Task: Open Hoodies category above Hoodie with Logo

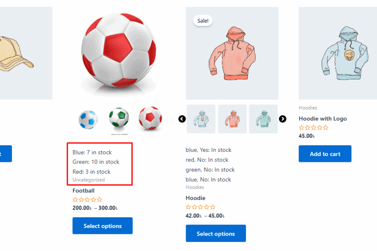Action: (308, 108)
